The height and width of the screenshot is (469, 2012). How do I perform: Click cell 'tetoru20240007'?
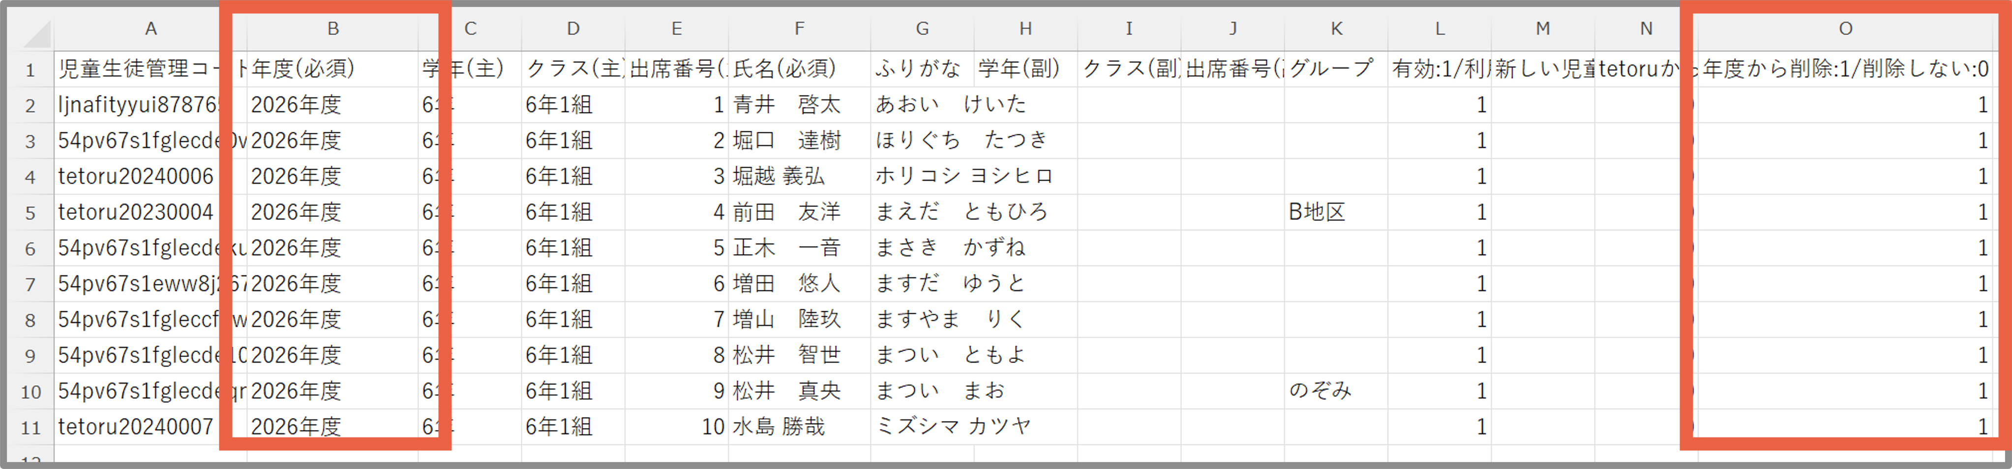pyautogui.click(x=151, y=427)
